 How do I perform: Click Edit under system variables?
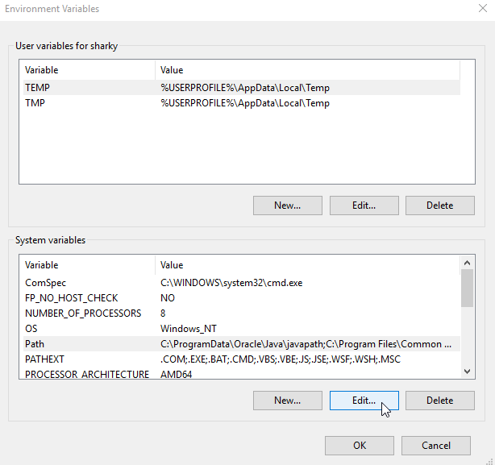tap(364, 401)
